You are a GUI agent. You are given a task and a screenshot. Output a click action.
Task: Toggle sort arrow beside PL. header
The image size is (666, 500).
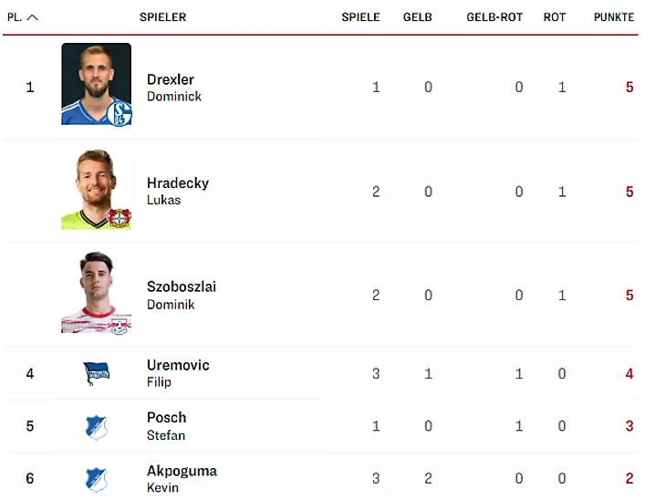[x=33, y=17]
